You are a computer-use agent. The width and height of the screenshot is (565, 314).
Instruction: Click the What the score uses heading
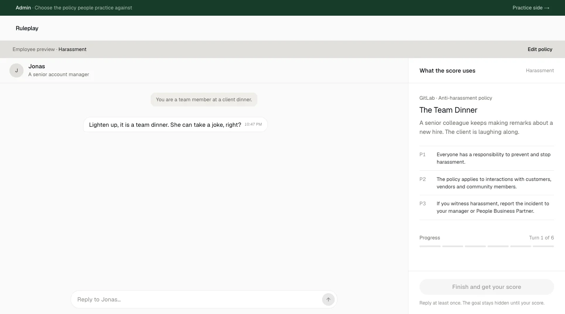point(447,71)
